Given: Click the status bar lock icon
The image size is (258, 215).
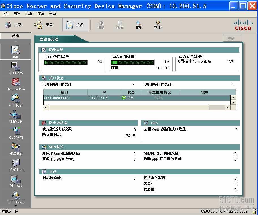Looking at the screenshot, I should 254,211.
